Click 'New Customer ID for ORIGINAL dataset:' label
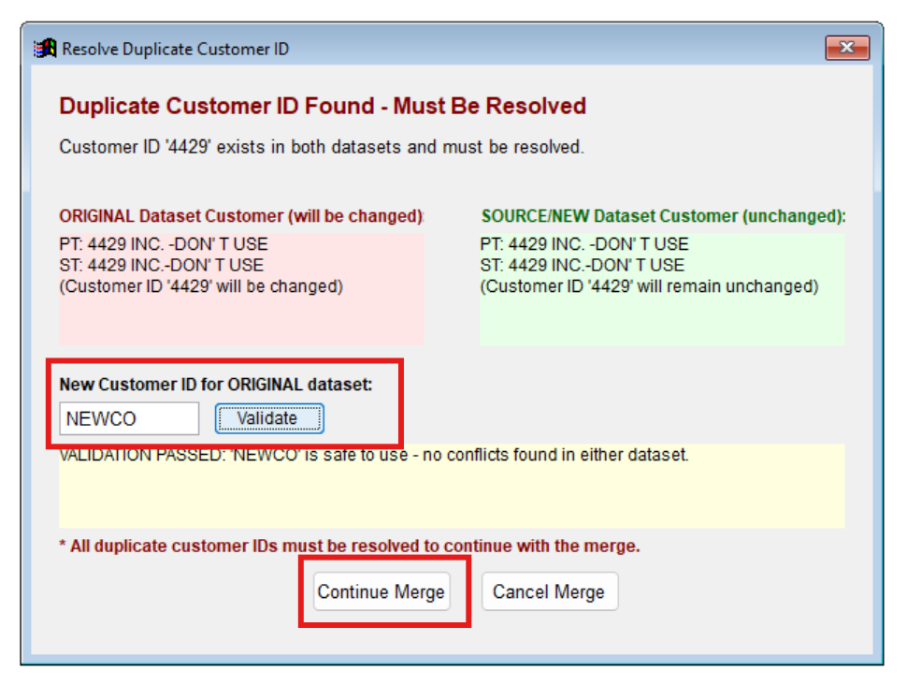The height and width of the screenshot is (685, 907). point(216,385)
